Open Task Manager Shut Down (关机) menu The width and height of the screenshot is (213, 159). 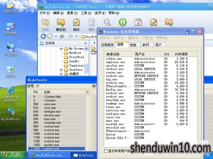point(148,38)
